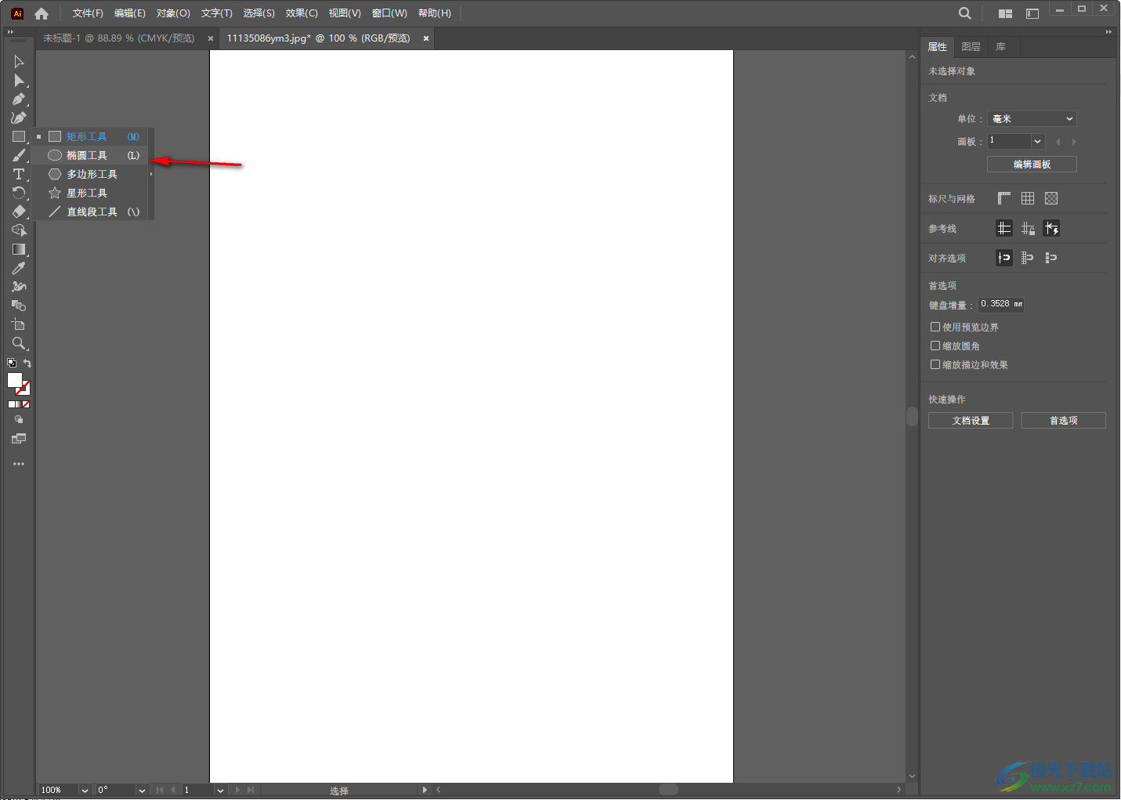Viewport: 1121px width, 800px height.
Task: Choose 星形工具 from the flyout
Action: point(91,193)
